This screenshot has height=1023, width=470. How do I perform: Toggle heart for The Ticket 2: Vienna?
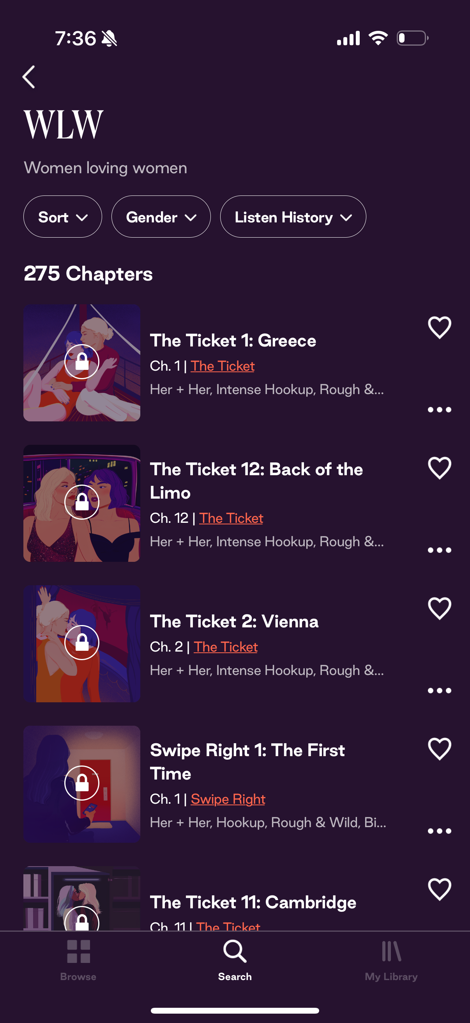pyautogui.click(x=440, y=608)
